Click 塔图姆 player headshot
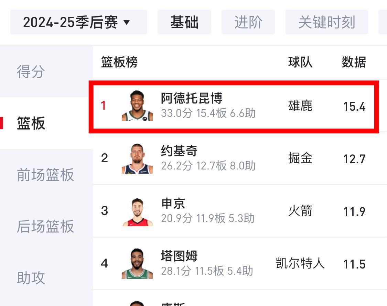The image size is (387, 306). [x=137, y=264]
